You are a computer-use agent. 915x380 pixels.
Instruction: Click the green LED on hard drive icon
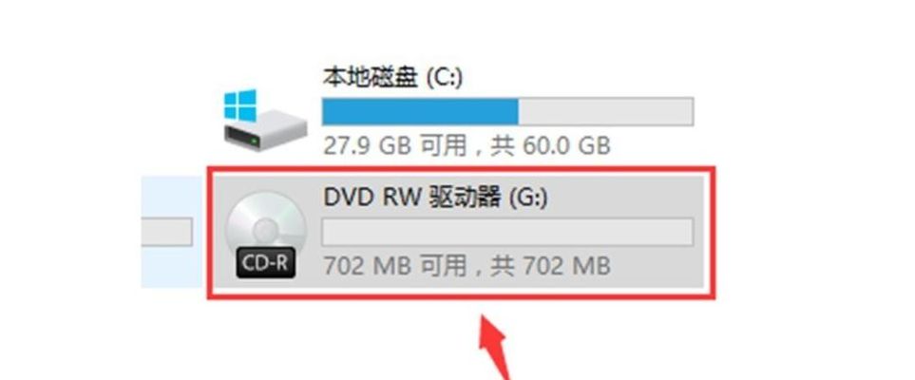pos(254,142)
